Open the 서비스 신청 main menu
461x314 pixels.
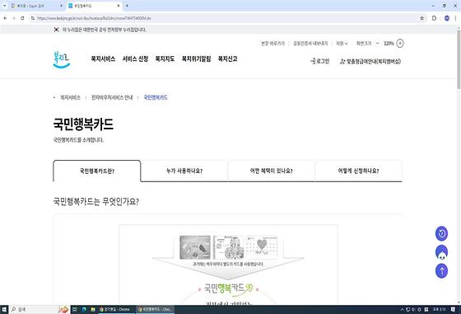point(135,59)
